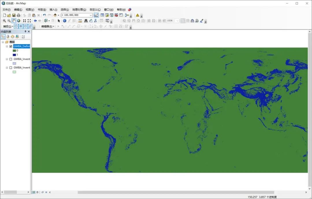
Task: Open the 地理处理(G) menu
Action: [79, 10]
